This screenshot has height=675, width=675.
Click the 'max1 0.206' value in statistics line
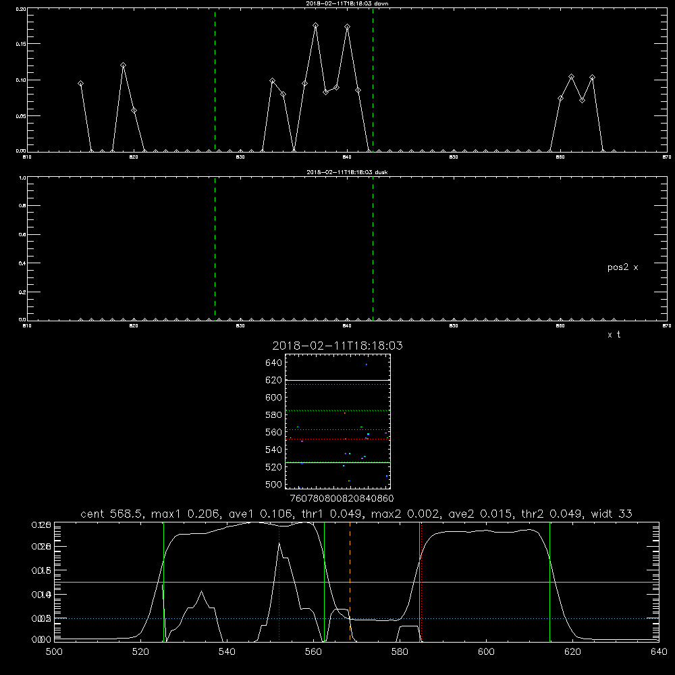click(x=186, y=514)
